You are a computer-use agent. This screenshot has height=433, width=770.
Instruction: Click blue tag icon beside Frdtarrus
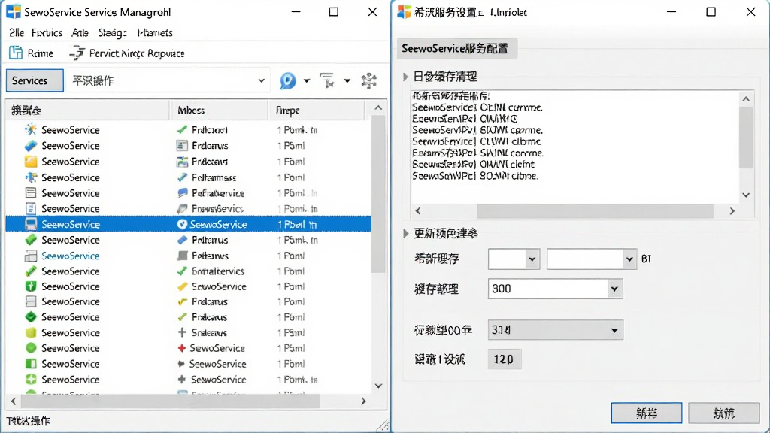(182, 240)
